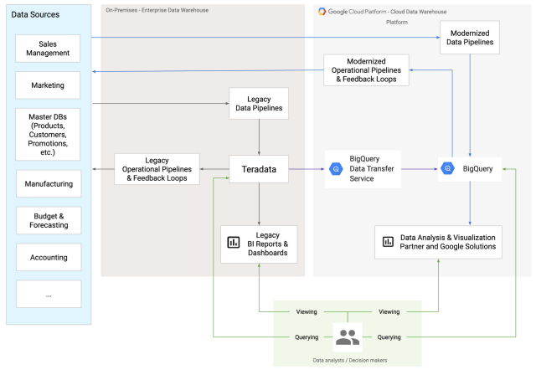Select the Master DBs data source box

48,134
